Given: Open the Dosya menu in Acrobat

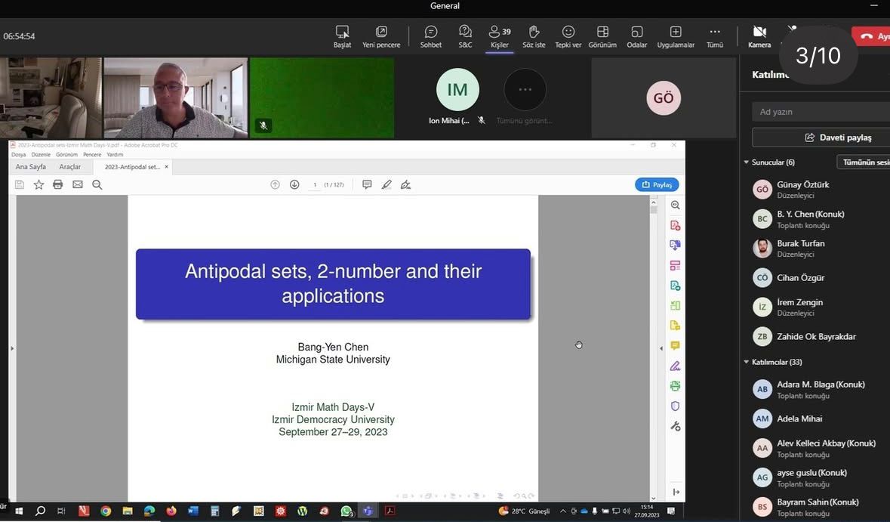Looking at the screenshot, I should (18, 154).
